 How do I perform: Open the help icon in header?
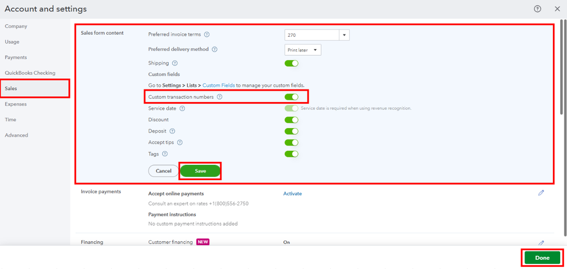tap(537, 9)
